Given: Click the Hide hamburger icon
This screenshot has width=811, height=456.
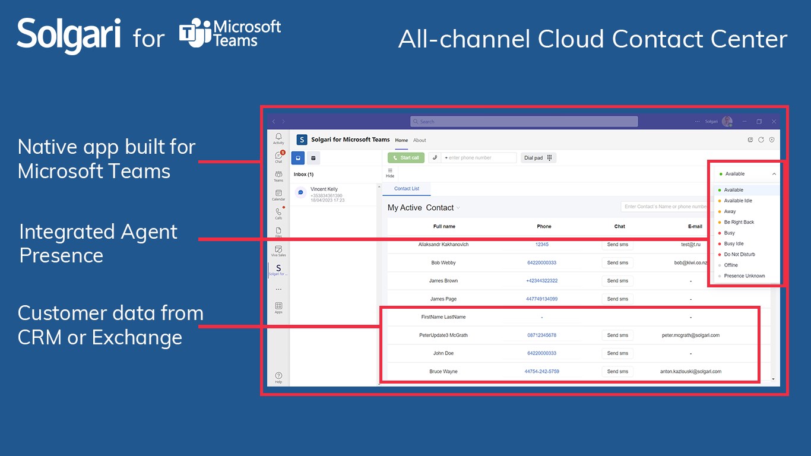Looking at the screenshot, I should [x=390, y=172].
